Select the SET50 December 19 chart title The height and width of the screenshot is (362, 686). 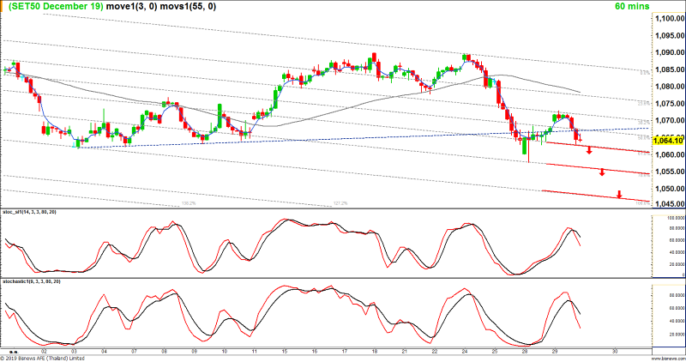(x=57, y=6)
